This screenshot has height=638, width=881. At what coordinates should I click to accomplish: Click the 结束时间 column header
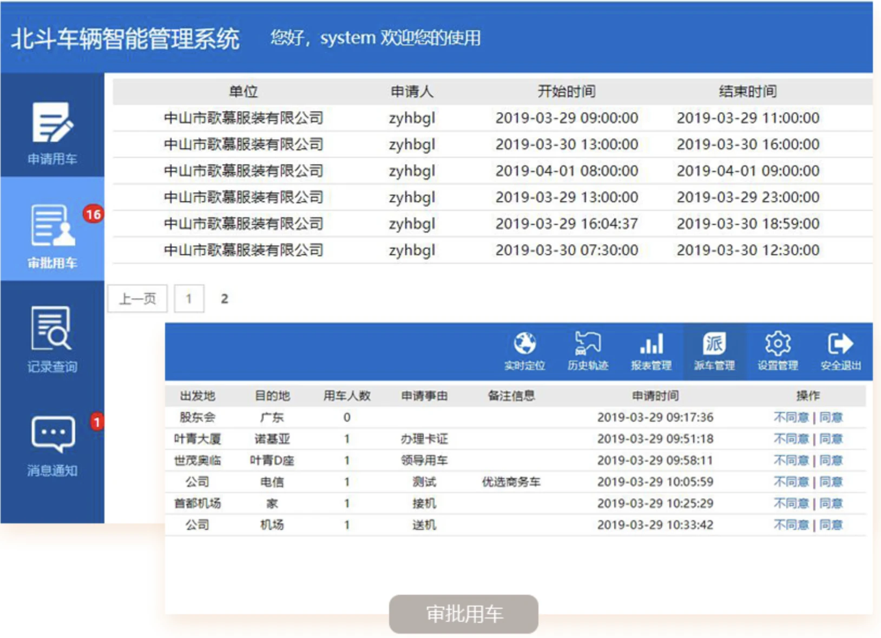(x=748, y=91)
